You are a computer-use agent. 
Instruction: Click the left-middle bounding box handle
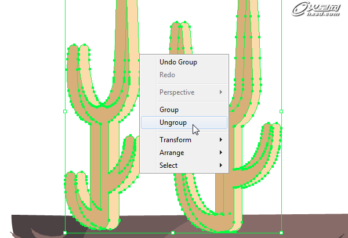coord(65,111)
